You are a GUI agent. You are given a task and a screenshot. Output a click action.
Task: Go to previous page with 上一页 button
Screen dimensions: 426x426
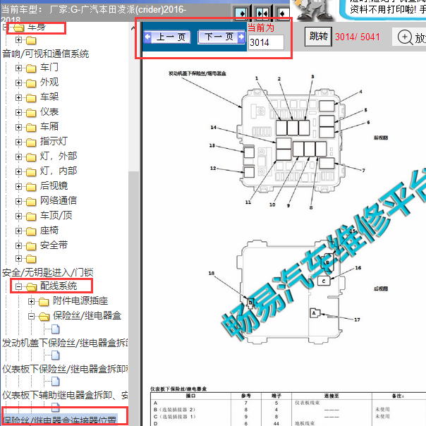[167, 37]
